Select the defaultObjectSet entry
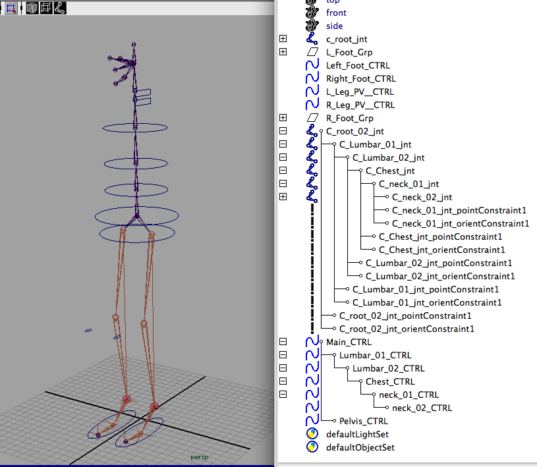The width and height of the screenshot is (537, 467). tap(360, 447)
